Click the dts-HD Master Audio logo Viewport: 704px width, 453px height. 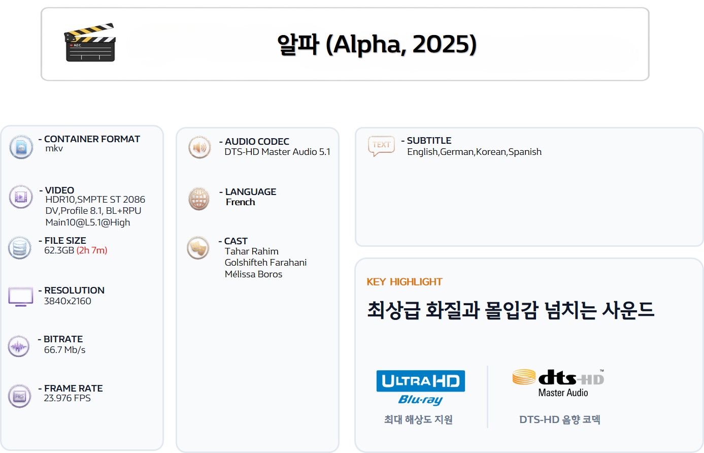point(558,383)
